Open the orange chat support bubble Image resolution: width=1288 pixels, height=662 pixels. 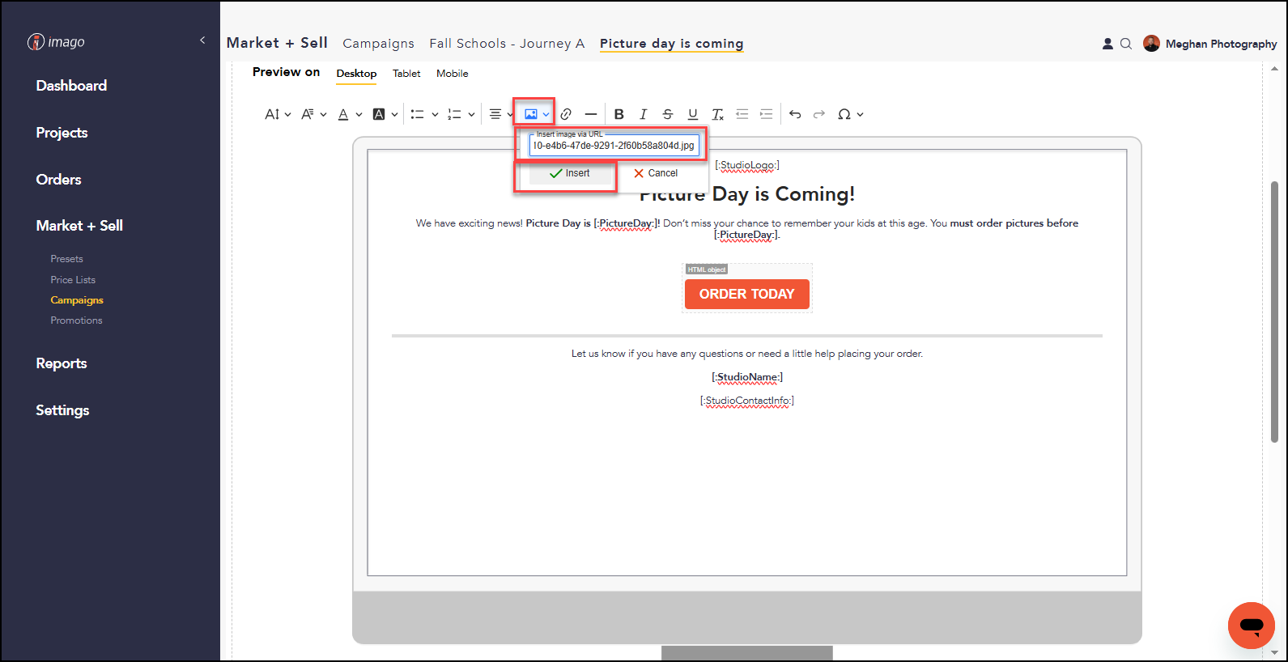click(1252, 626)
